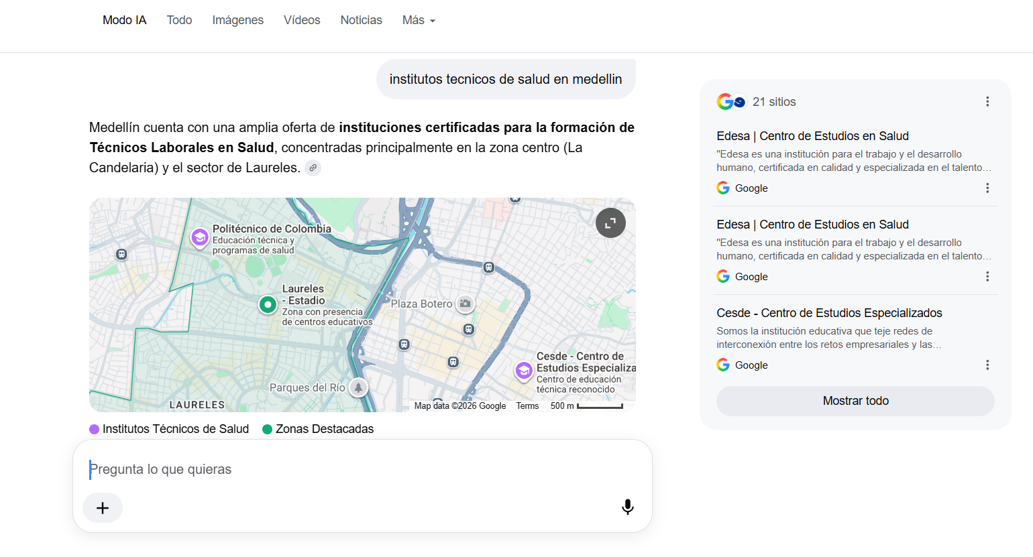The image size is (1033, 557).
Task: Open options for the Cesde result
Action: click(987, 365)
